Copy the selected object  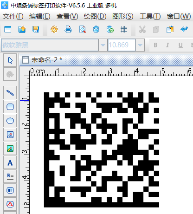[x=156, y=29]
